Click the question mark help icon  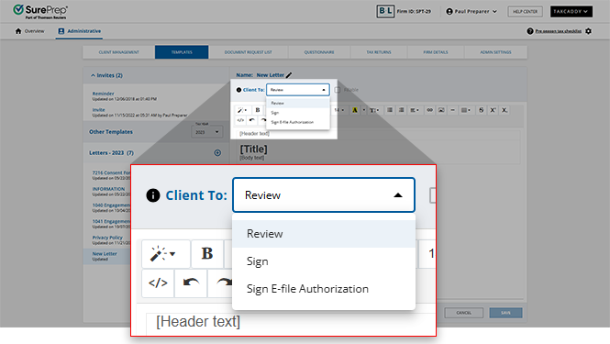coord(530,31)
